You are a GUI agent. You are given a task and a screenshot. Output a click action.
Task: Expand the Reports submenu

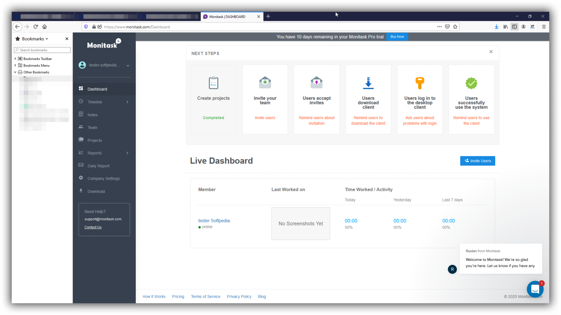coord(127,153)
